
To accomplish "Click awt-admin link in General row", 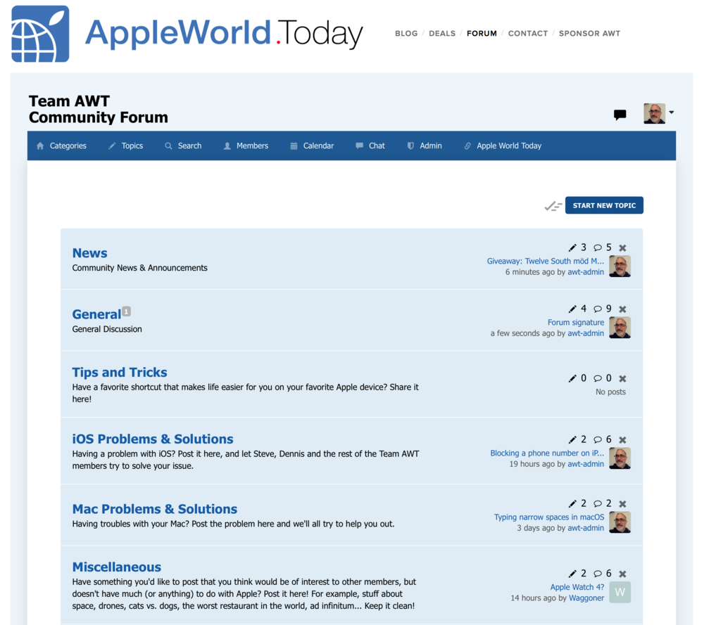I will [586, 333].
